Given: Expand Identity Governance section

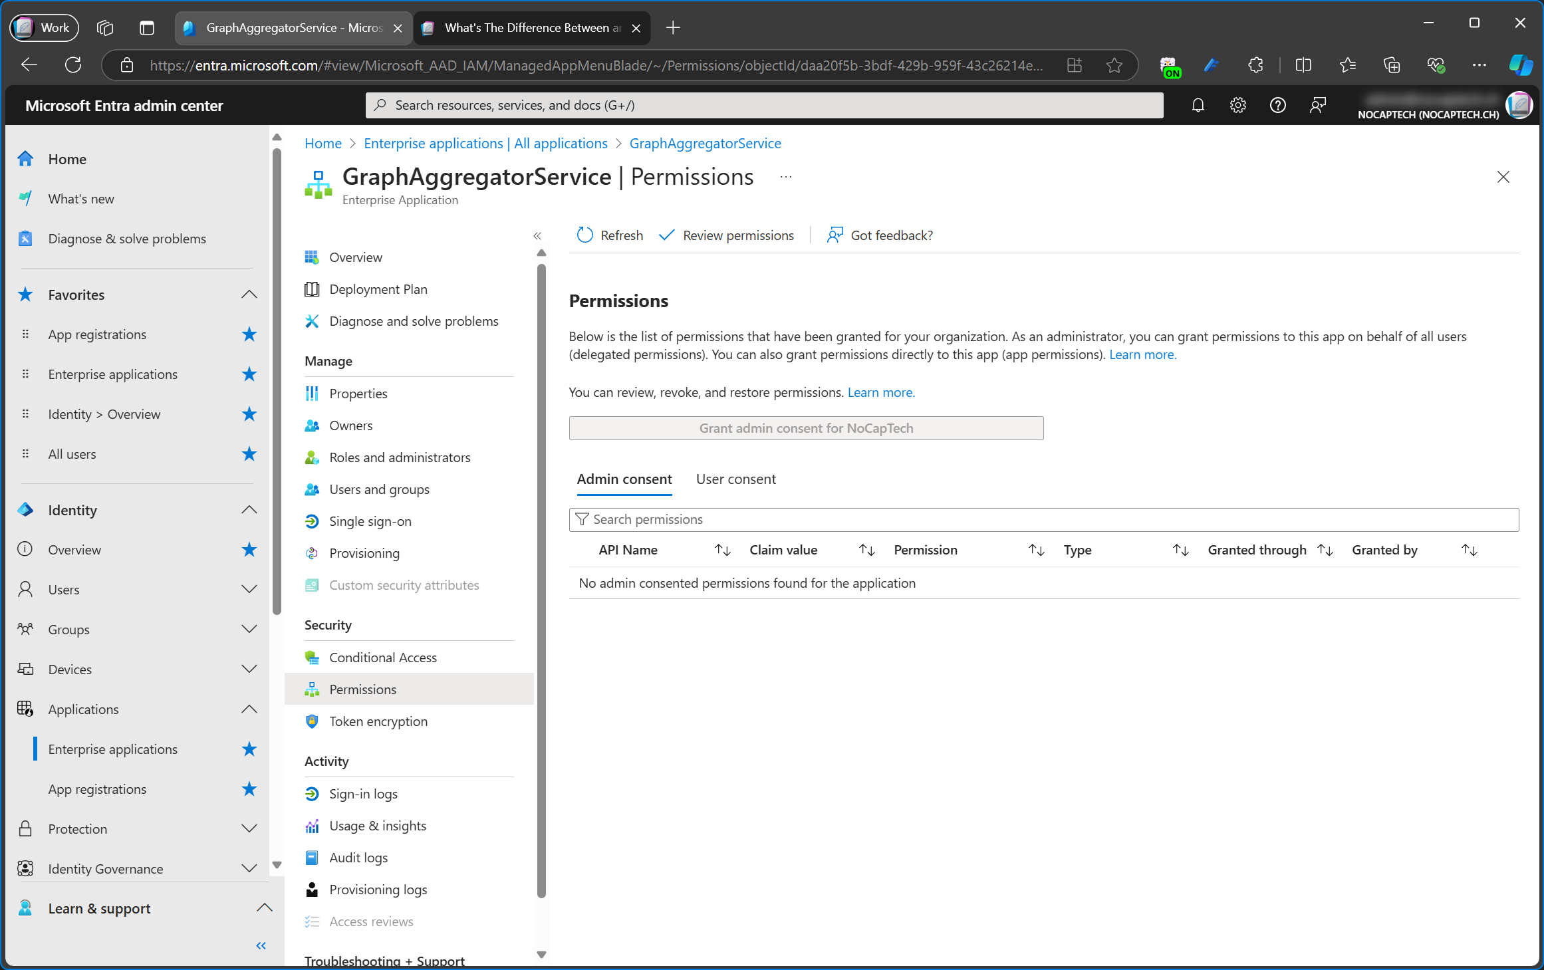Looking at the screenshot, I should pos(249,869).
